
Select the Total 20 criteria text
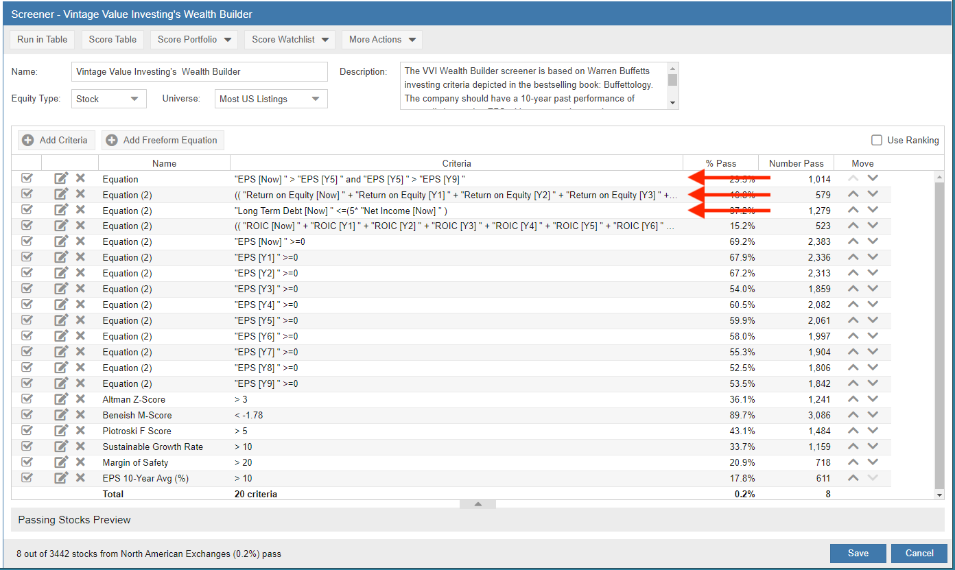256,494
